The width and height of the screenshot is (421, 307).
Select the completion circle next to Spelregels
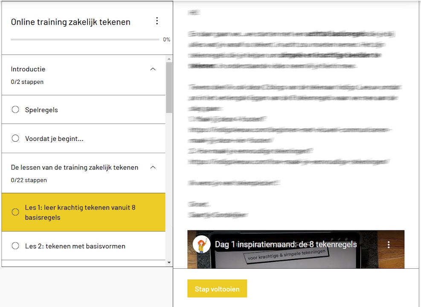15,109
